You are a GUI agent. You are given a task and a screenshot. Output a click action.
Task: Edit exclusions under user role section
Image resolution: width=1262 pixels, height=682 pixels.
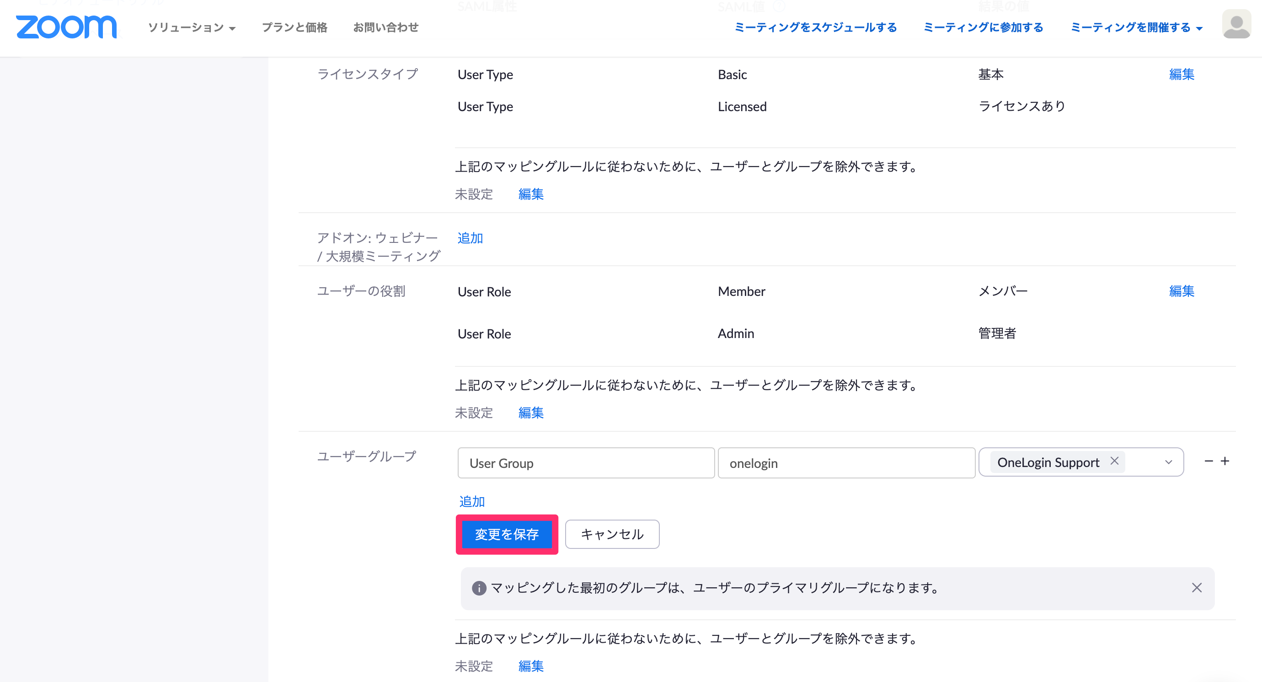(x=530, y=413)
